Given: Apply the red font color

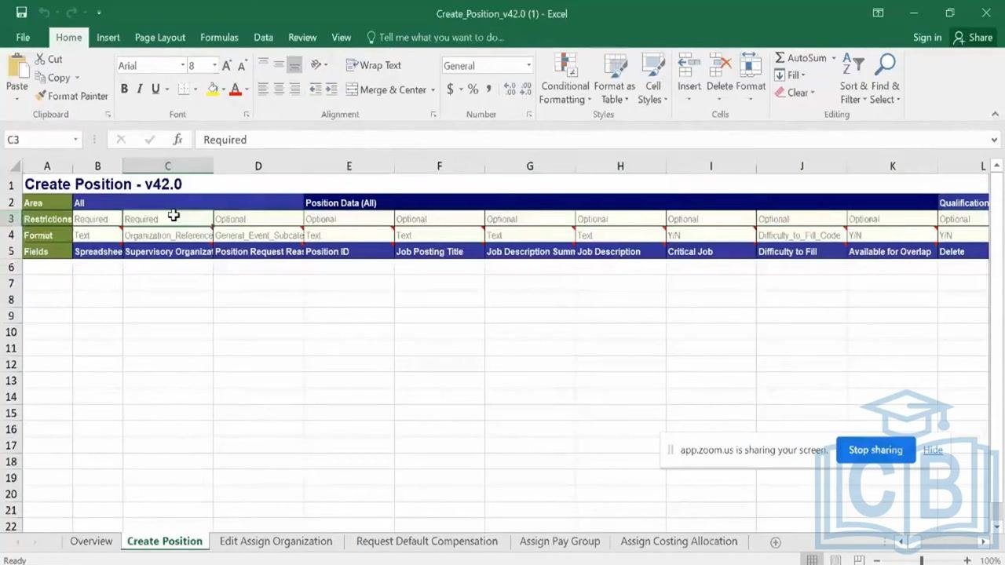Looking at the screenshot, I should click(x=235, y=89).
